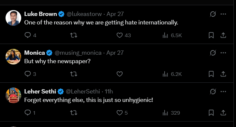Open @musing_monica profile handle link
Viewport: 236px width, 127px height.
click(78, 53)
